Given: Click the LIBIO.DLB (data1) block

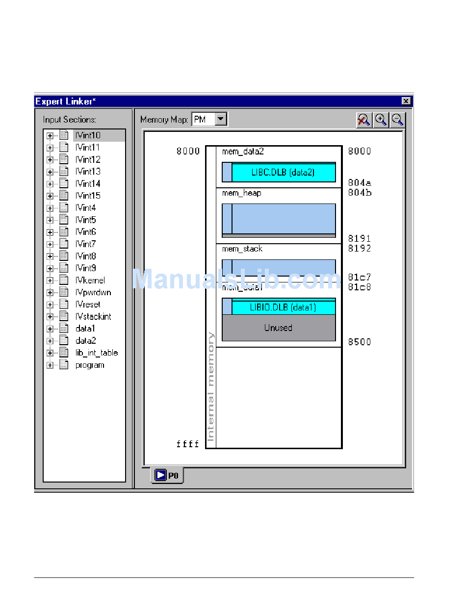Looking at the screenshot, I should coord(283,307).
